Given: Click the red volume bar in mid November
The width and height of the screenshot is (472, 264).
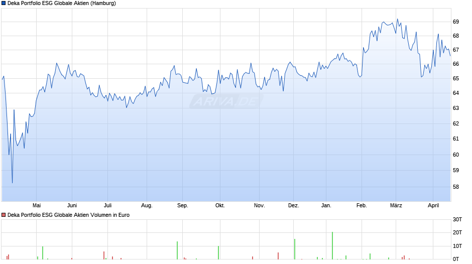Looking at the screenshot, I should coord(278,256).
